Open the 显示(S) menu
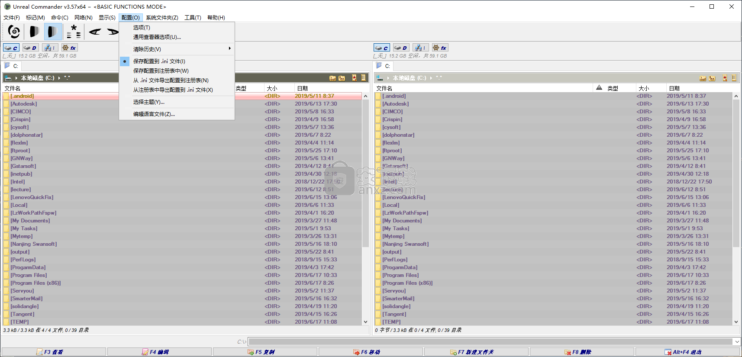 tap(107, 18)
